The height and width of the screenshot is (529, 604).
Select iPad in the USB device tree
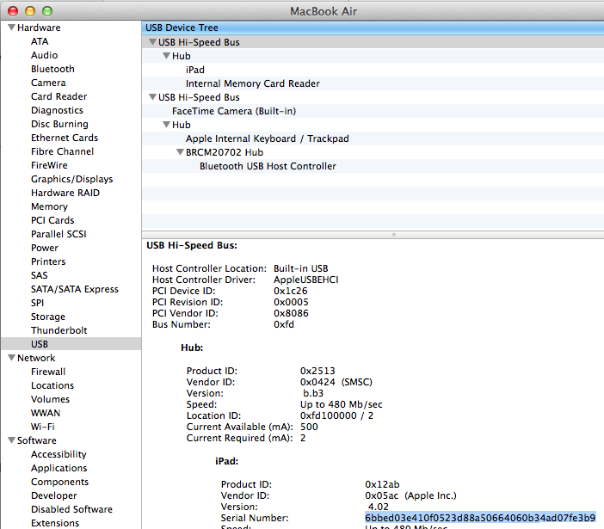coord(373,70)
